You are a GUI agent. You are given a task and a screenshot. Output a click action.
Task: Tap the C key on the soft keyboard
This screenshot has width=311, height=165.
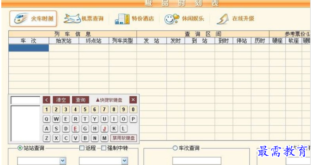(66, 138)
